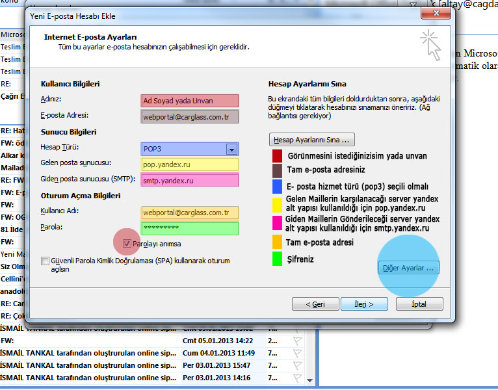Select the İSMAİL TANKAL message from 03.01.2013 15:47
The image size is (498, 390).
[152, 365]
